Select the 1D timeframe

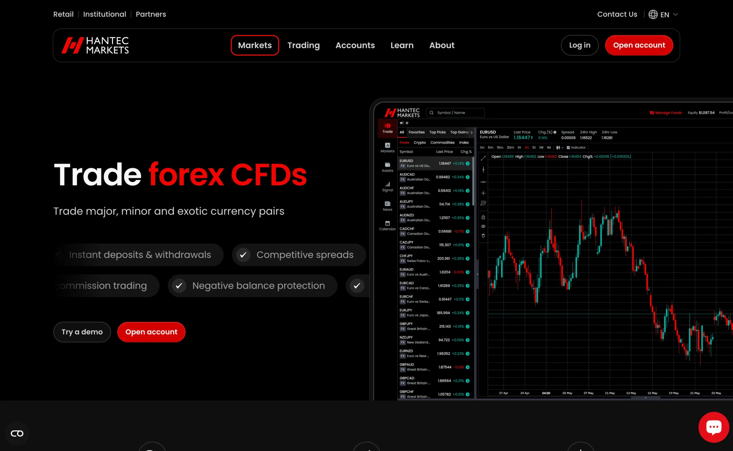tap(534, 148)
